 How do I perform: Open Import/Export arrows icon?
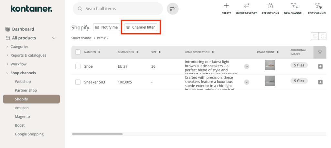click(x=247, y=5)
